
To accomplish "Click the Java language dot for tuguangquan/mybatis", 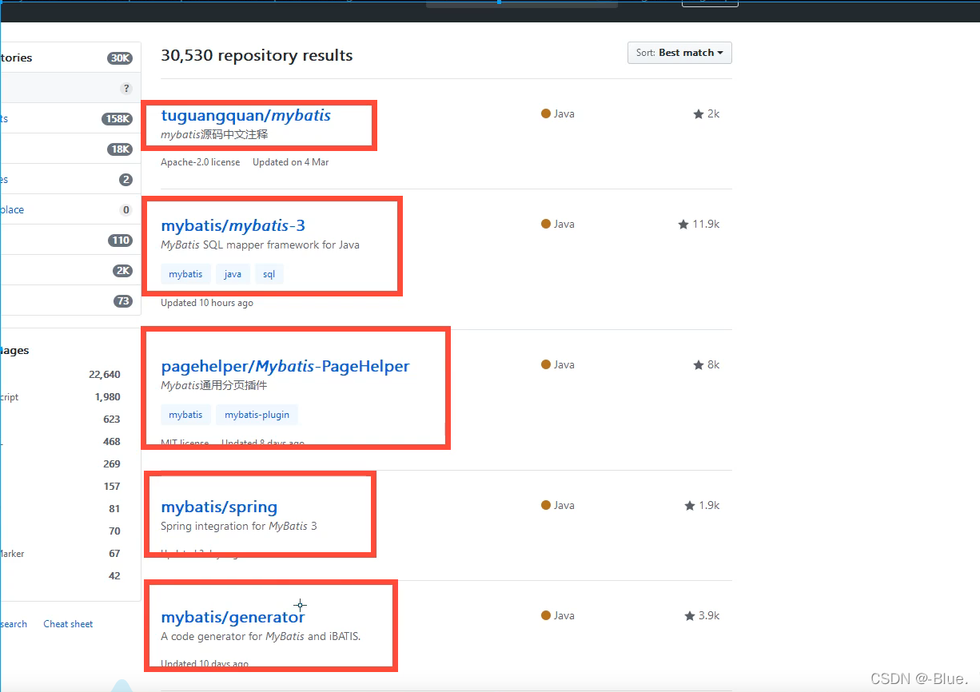I will [546, 113].
